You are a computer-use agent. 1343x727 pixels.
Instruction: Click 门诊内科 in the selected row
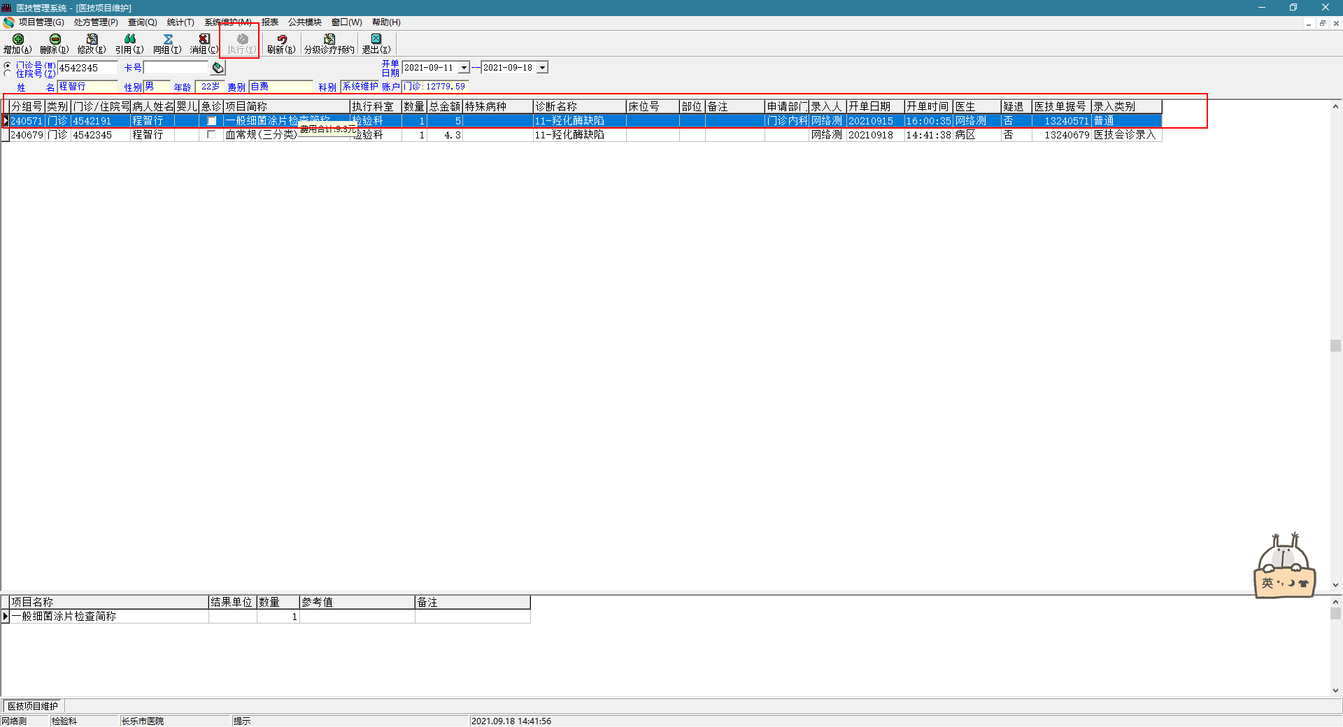pyautogui.click(x=787, y=121)
